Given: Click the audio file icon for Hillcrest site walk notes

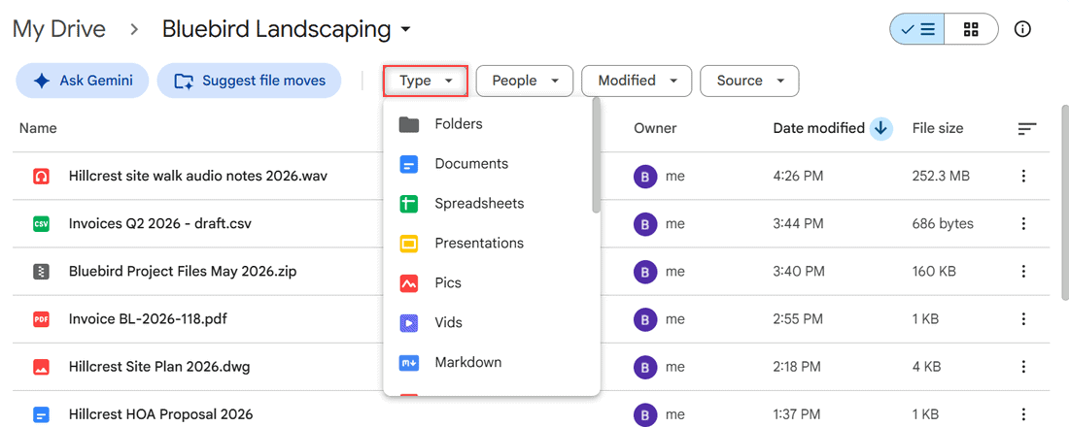Looking at the screenshot, I should point(42,177).
